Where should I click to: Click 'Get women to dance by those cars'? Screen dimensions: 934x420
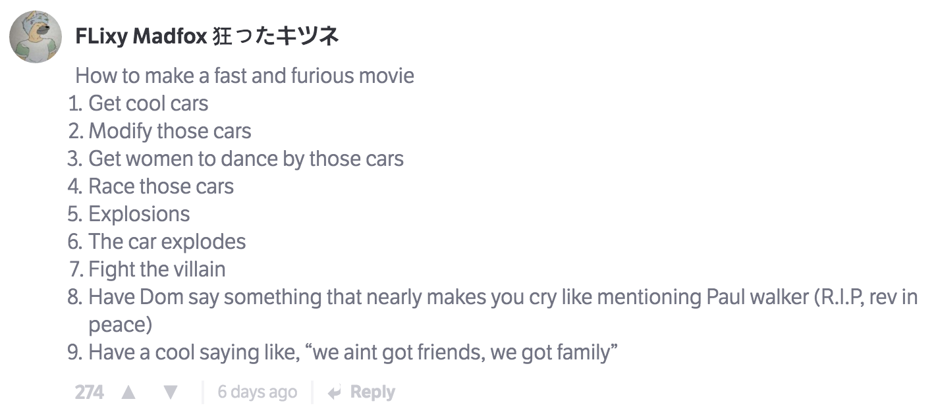pyautogui.click(x=246, y=159)
